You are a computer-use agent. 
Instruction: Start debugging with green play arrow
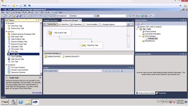pos(55,16)
